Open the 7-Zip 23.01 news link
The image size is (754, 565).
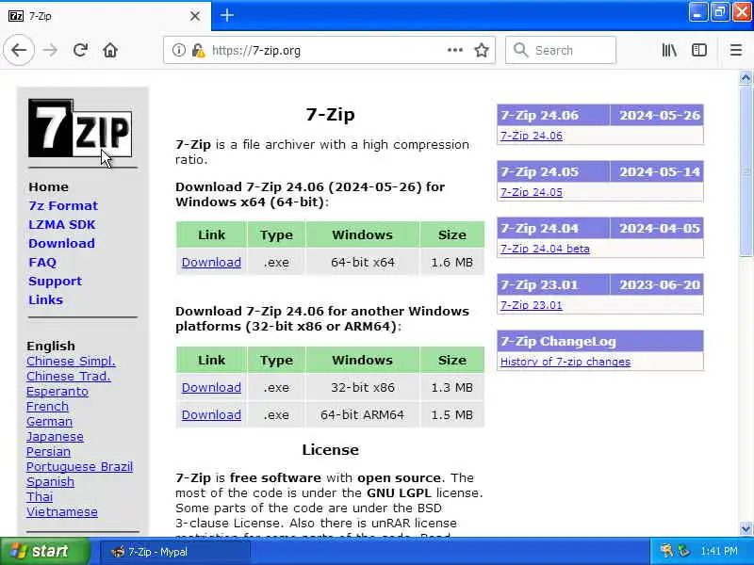(532, 305)
